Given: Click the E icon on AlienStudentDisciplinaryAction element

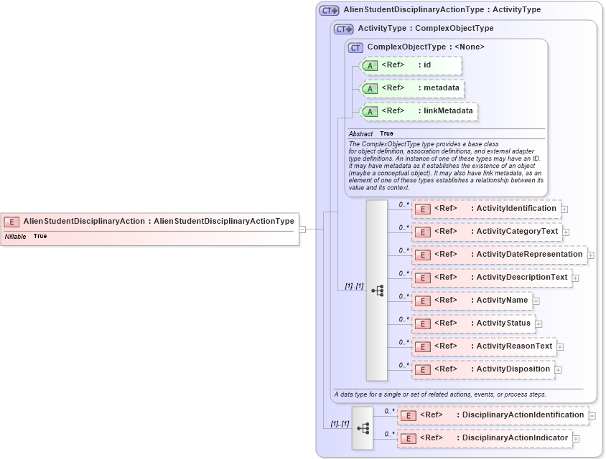Looking at the screenshot, I should click(x=11, y=221).
